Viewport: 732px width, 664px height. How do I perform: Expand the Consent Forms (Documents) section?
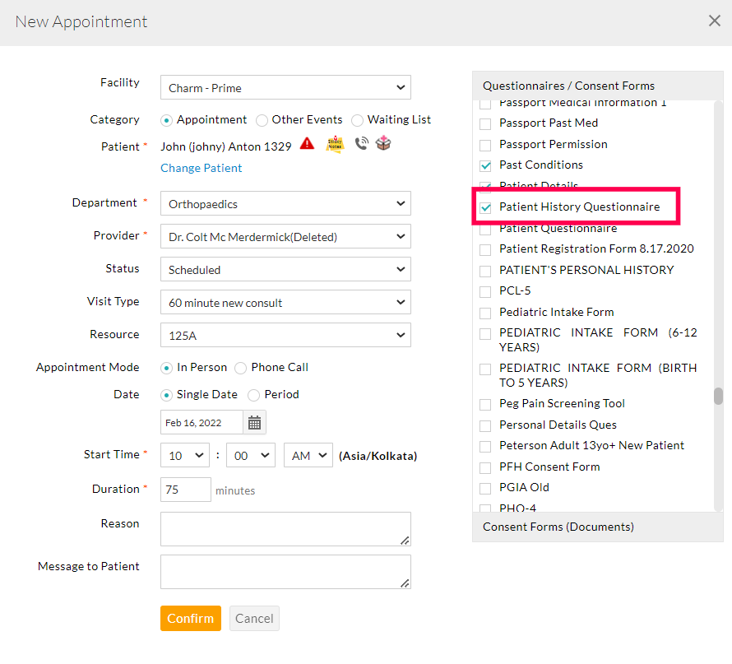tap(597, 527)
